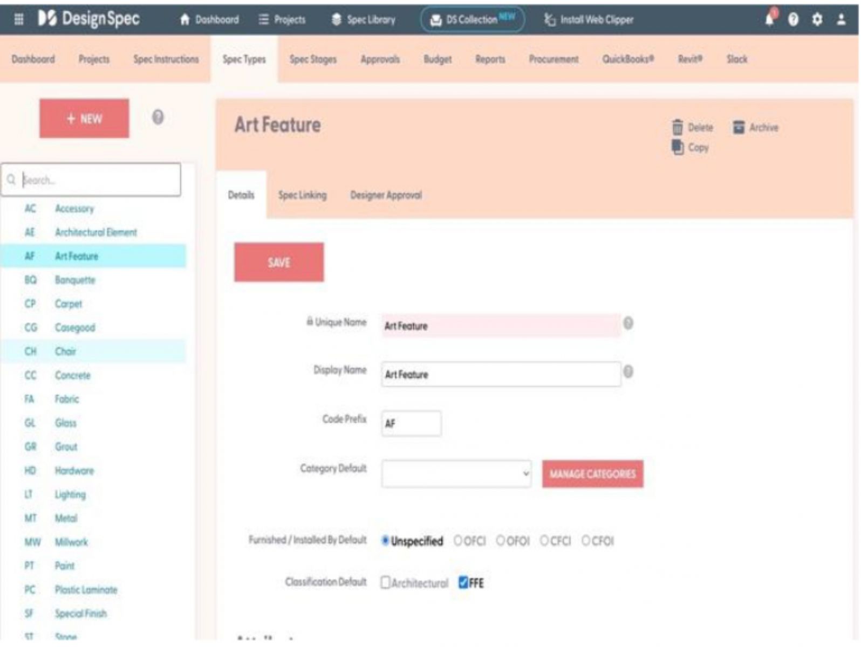This screenshot has width=861, height=647.
Task: Select Chair in the spec type list
Action: point(65,352)
